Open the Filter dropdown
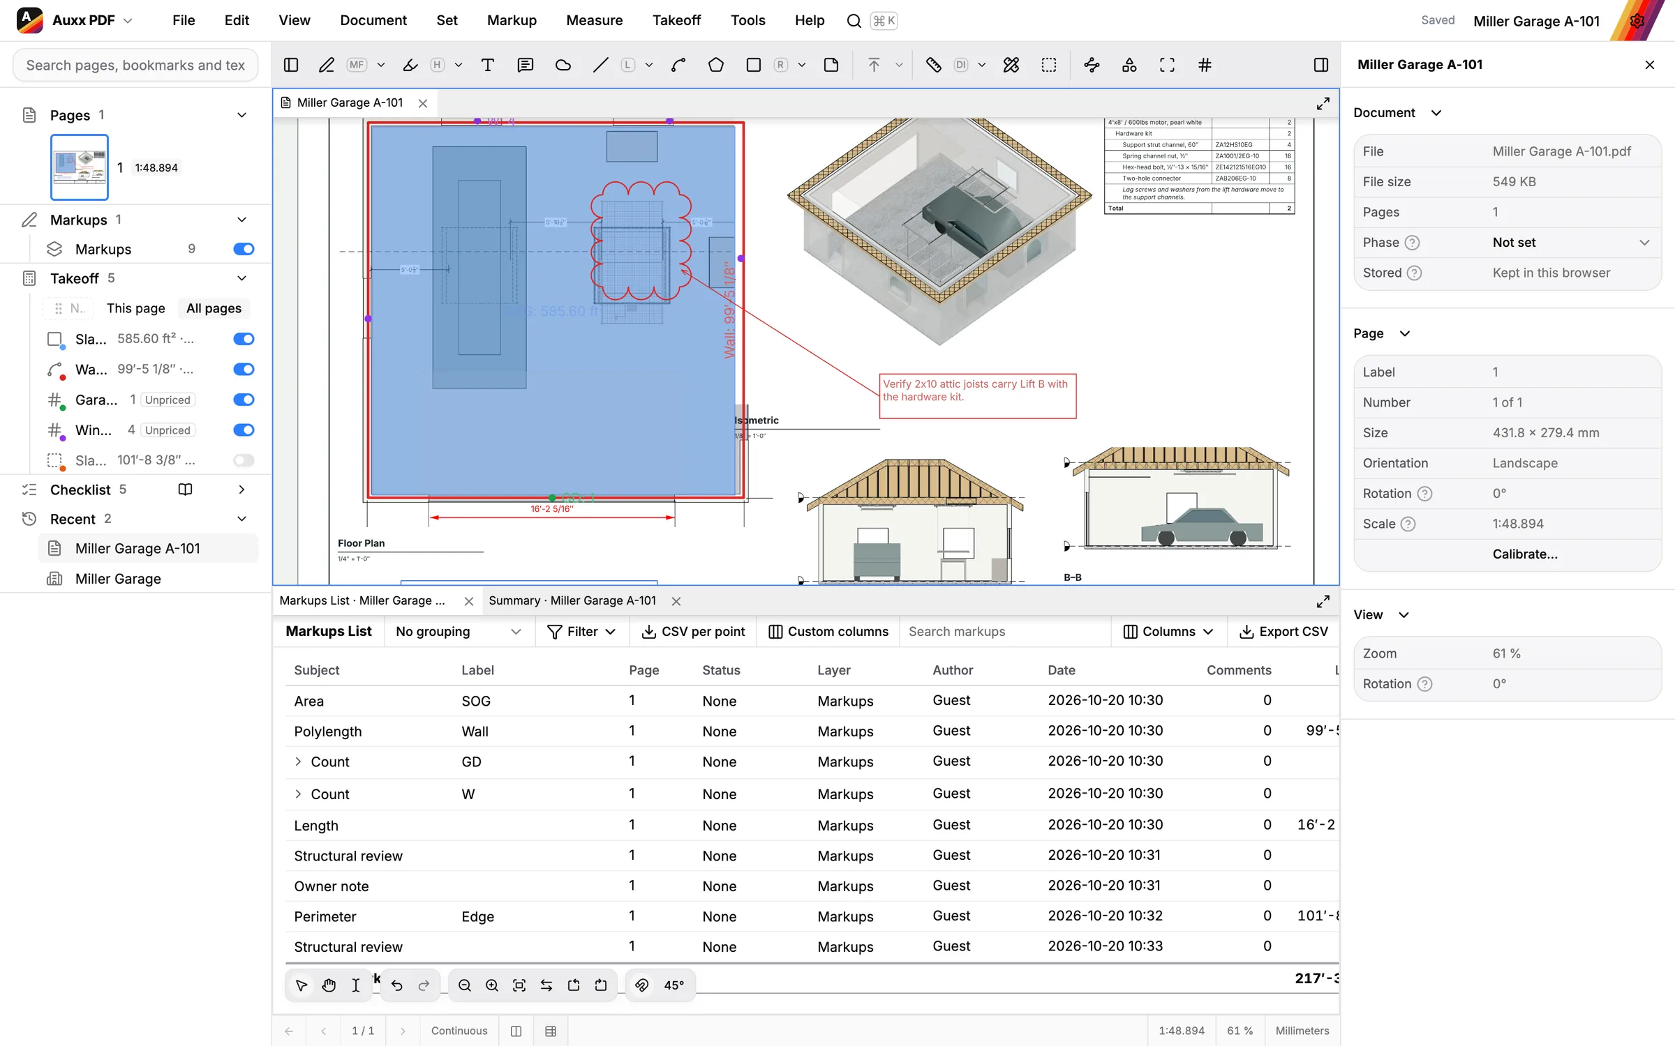The image size is (1675, 1046). pyautogui.click(x=582, y=631)
